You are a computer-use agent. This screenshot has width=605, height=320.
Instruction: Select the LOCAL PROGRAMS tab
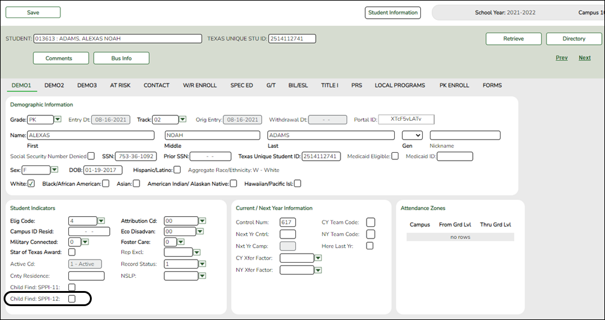pos(400,85)
